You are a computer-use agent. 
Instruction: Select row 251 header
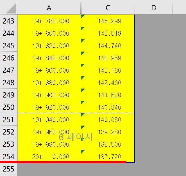pos(8,119)
